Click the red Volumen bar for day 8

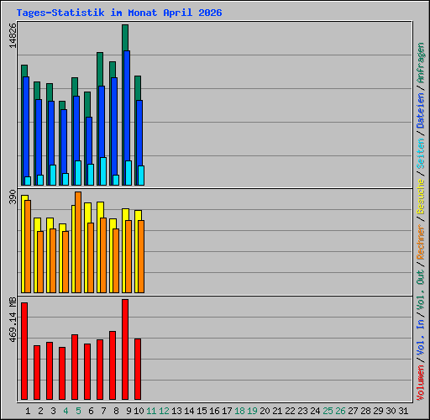[x=113, y=365]
